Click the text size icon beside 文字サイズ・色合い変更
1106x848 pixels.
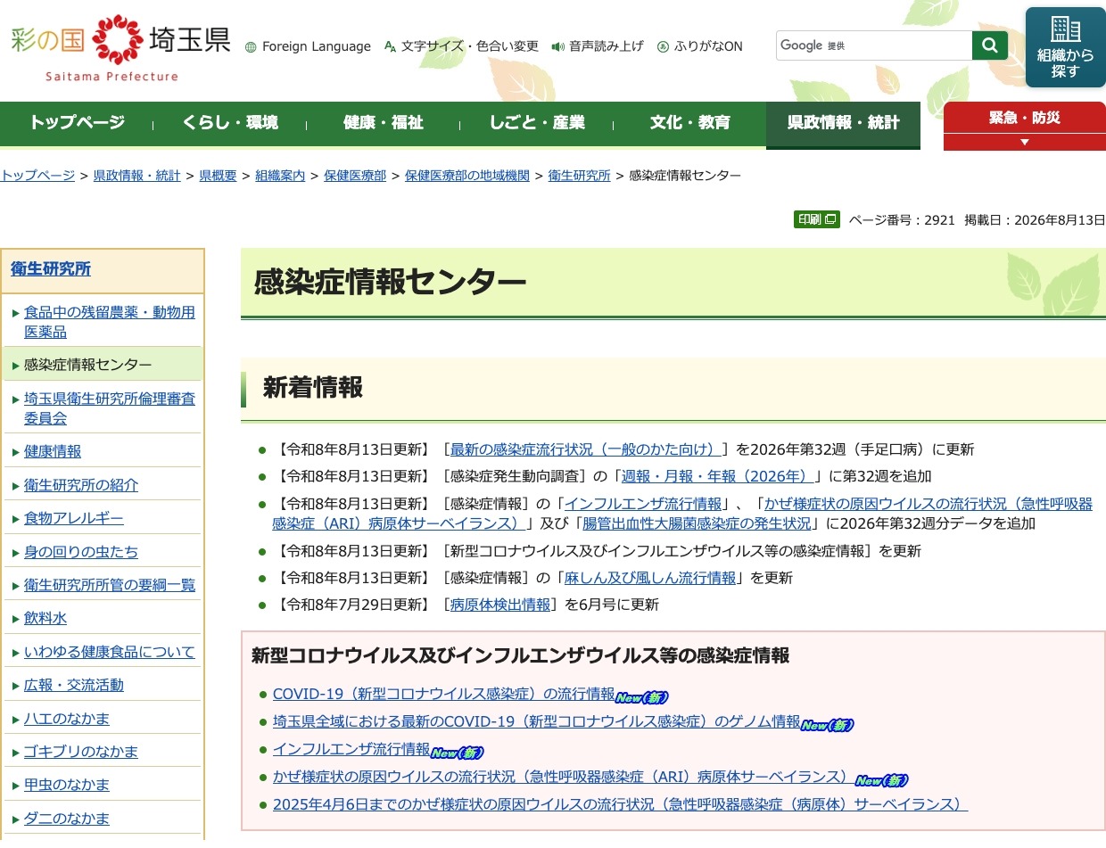[x=390, y=46]
